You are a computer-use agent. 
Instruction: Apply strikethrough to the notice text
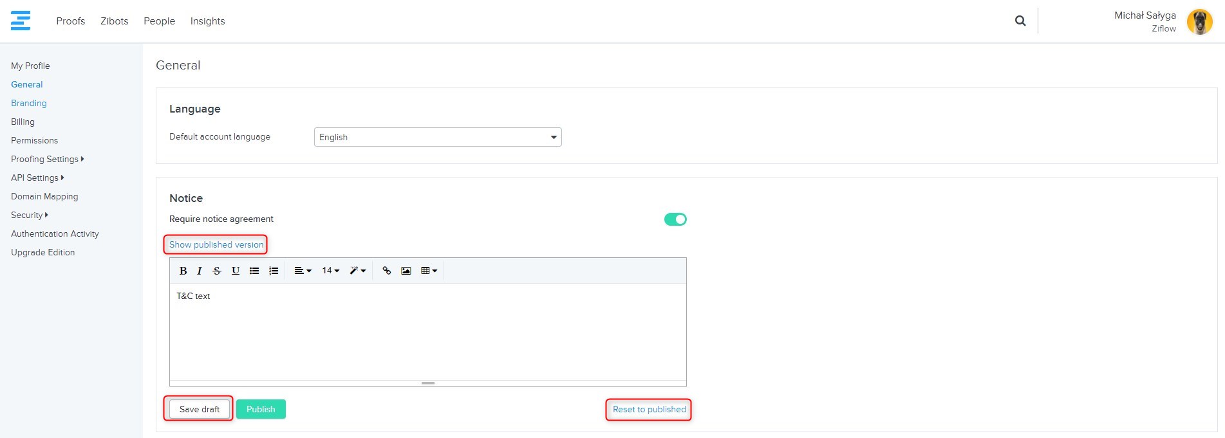pyautogui.click(x=217, y=271)
